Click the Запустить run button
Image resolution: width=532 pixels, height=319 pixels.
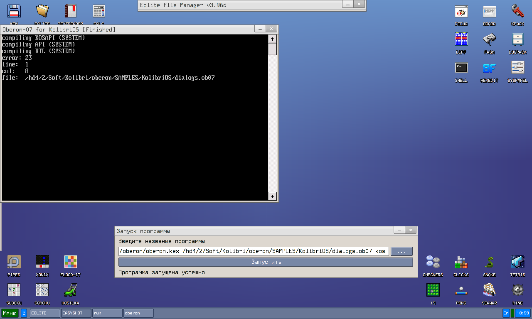coord(266,262)
